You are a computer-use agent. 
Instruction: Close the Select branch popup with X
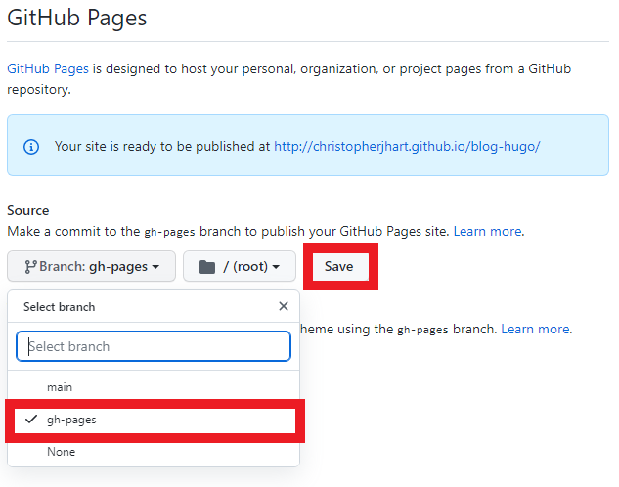coord(284,306)
